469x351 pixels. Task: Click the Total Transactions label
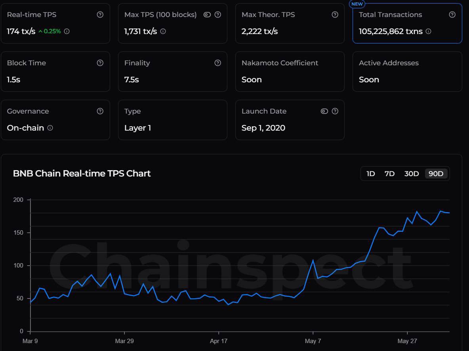click(x=390, y=15)
